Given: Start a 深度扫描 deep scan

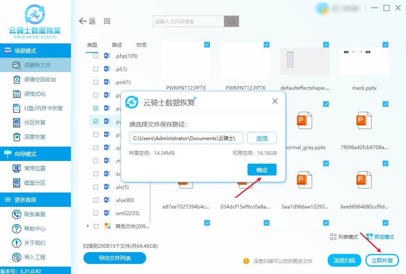Looking at the screenshot, I should (x=344, y=260).
